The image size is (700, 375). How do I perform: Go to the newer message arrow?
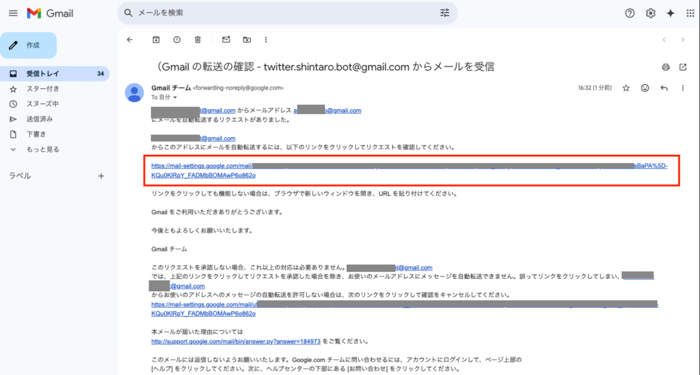tap(664, 39)
